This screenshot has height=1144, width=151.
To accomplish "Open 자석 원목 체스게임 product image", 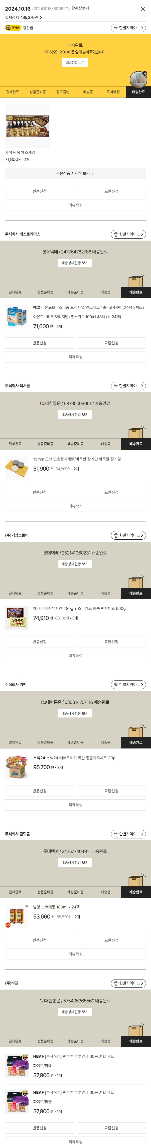I will [28, 126].
